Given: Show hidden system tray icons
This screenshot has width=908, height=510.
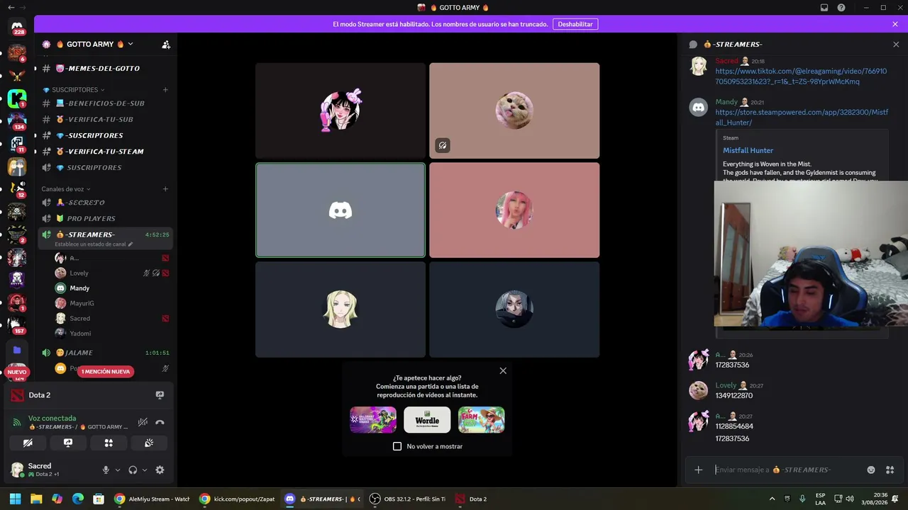Looking at the screenshot, I should (x=773, y=499).
